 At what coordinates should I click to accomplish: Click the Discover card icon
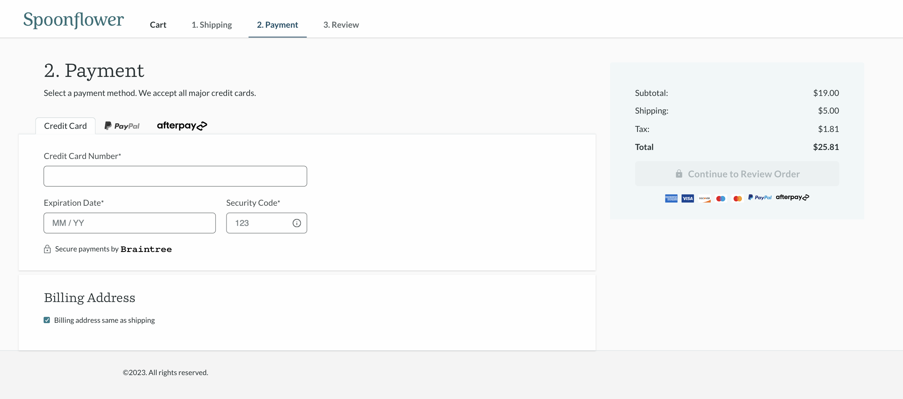(x=704, y=197)
